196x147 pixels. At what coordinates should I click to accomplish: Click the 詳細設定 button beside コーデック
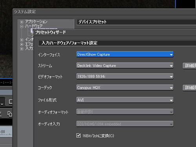(x=189, y=88)
